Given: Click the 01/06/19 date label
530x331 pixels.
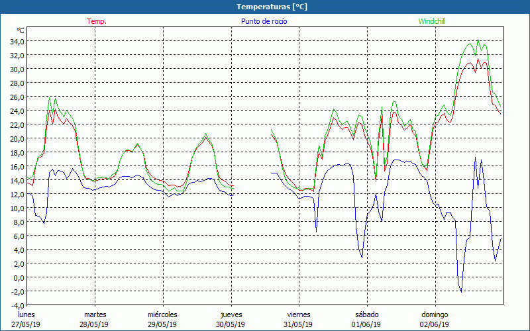Looking at the screenshot, I should pos(366,324).
